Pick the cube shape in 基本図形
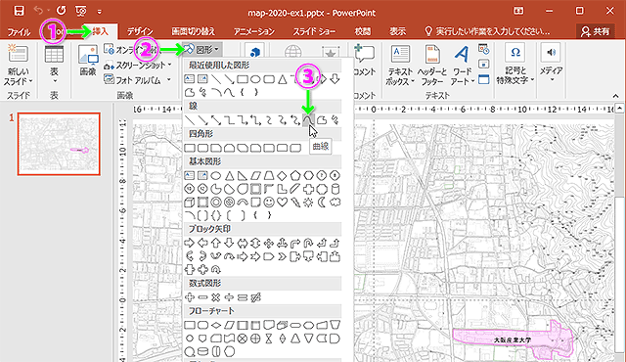This screenshot has height=362, width=626. coord(190,203)
